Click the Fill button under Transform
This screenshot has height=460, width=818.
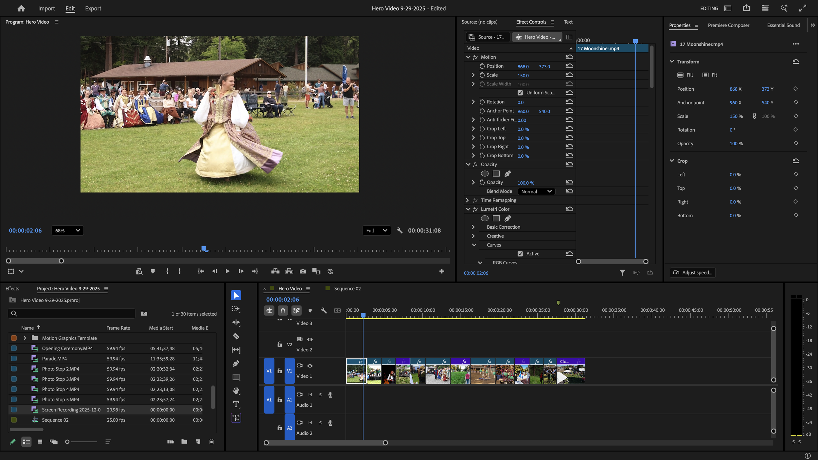pyautogui.click(x=685, y=75)
